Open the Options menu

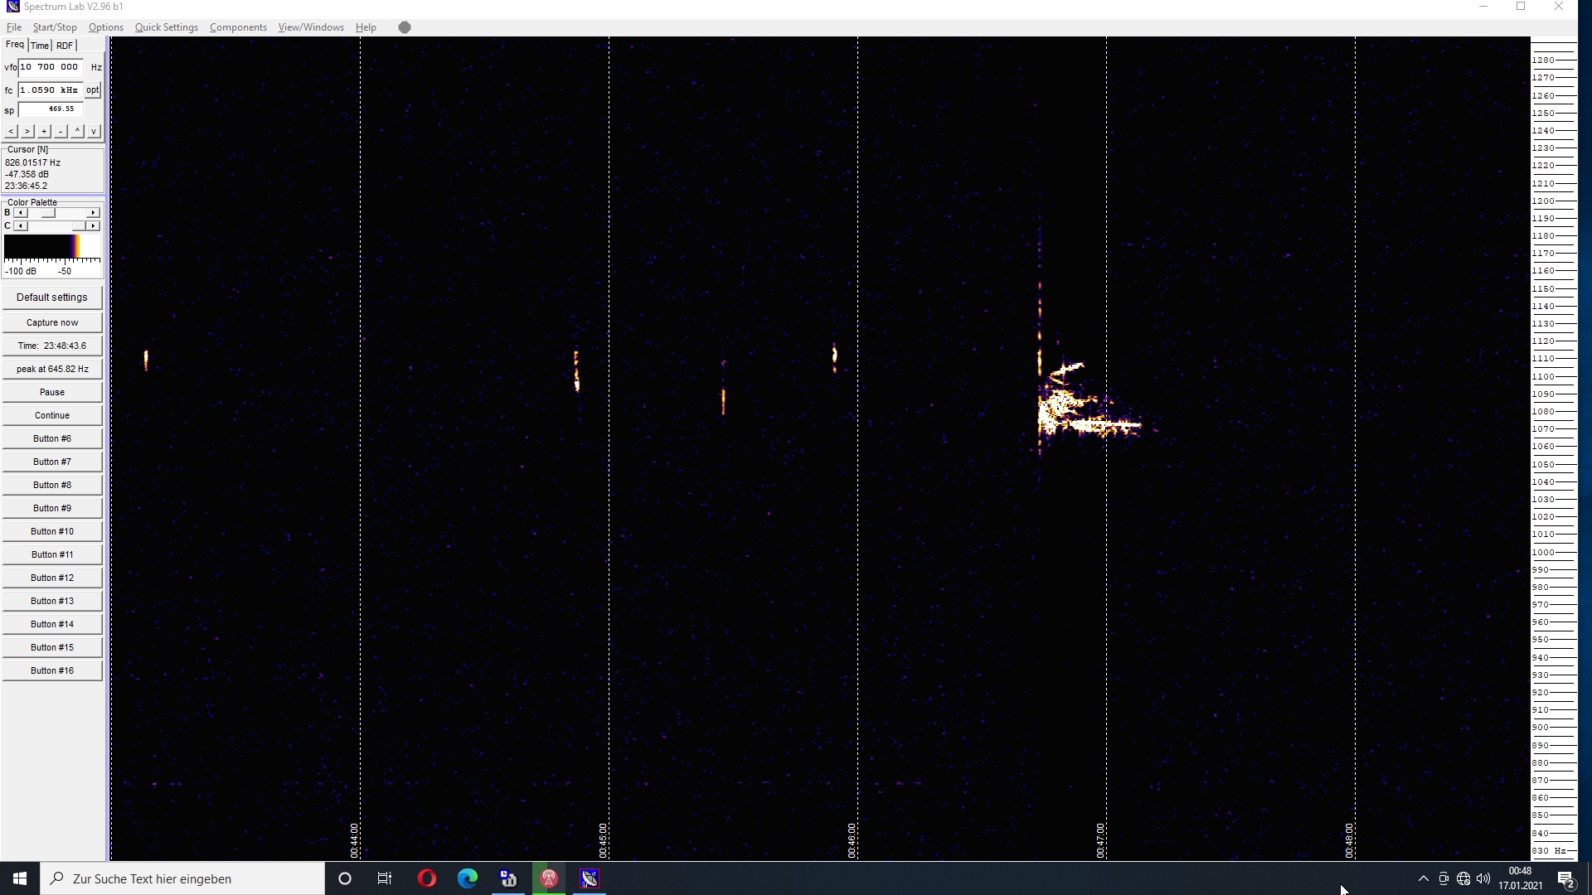106,27
